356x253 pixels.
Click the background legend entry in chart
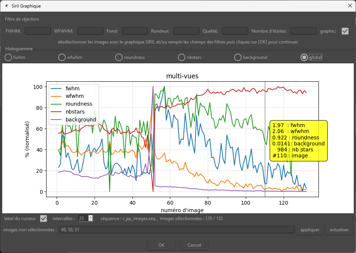73,119
